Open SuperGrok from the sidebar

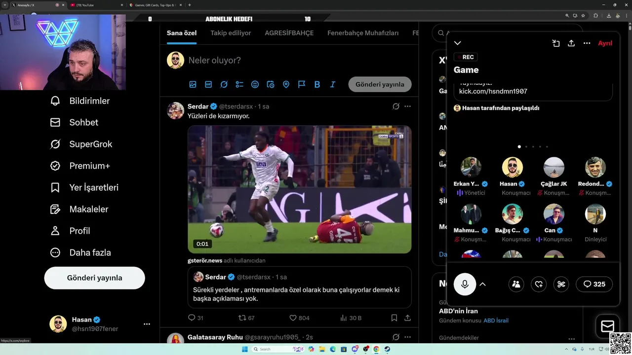81,144
